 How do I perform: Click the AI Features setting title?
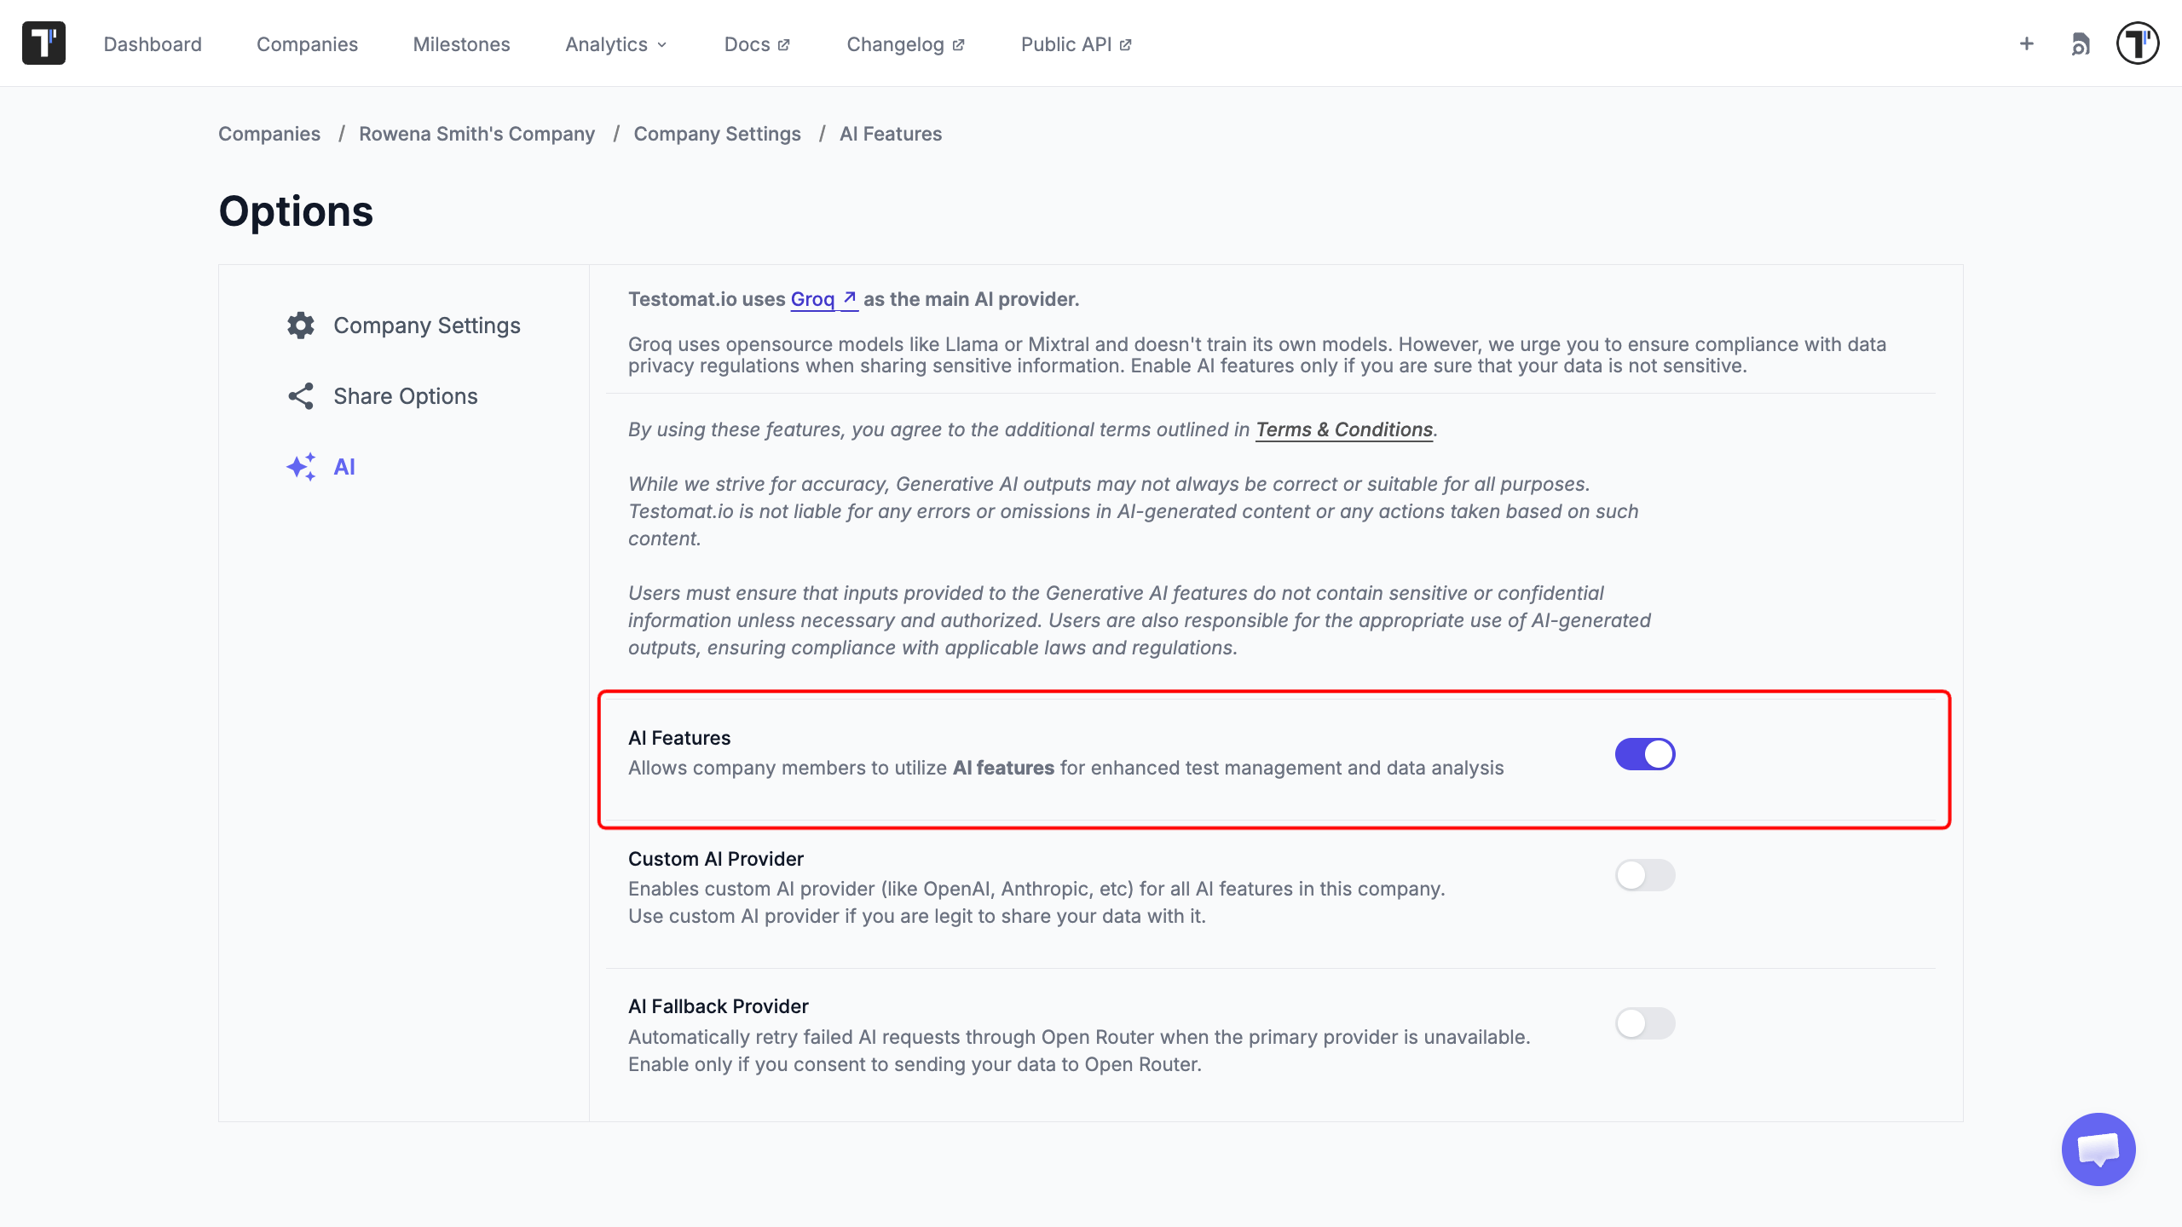(x=679, y=738)
